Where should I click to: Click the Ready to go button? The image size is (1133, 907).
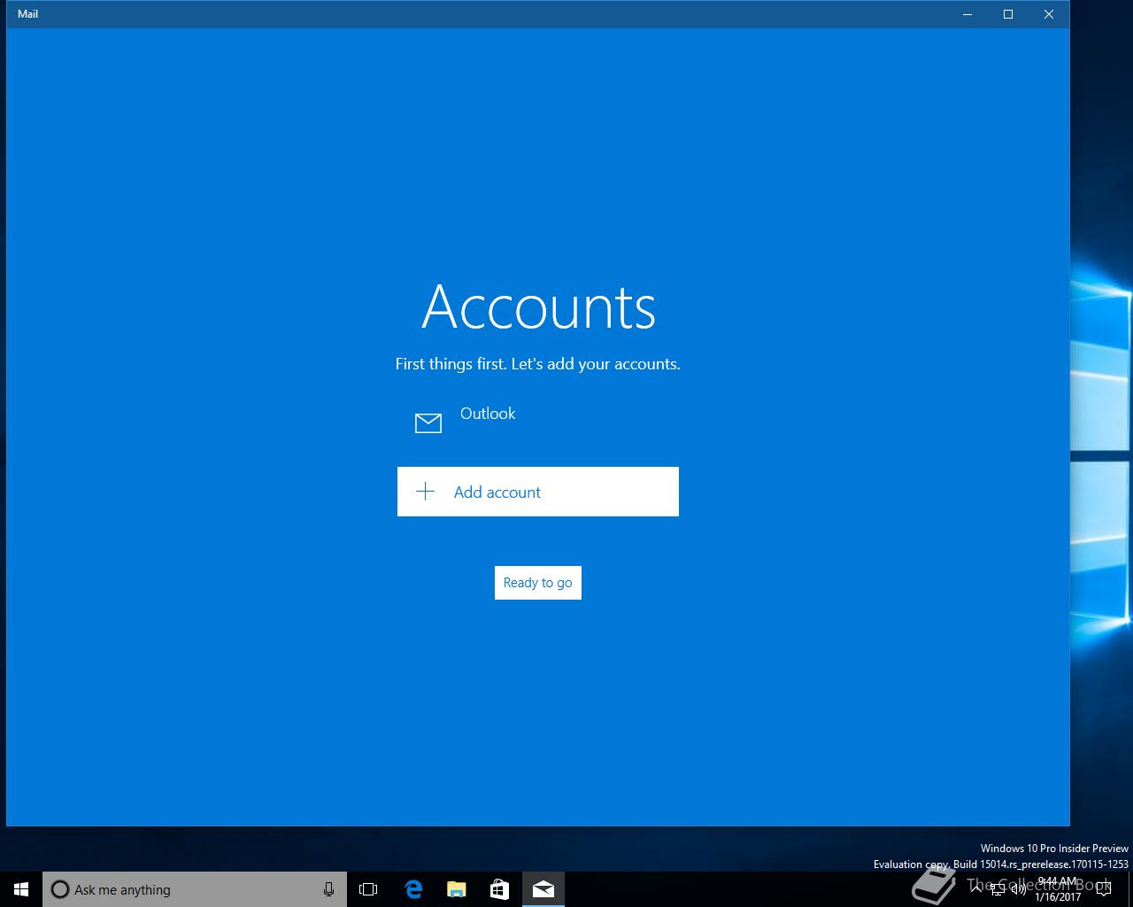pos(537,583)
